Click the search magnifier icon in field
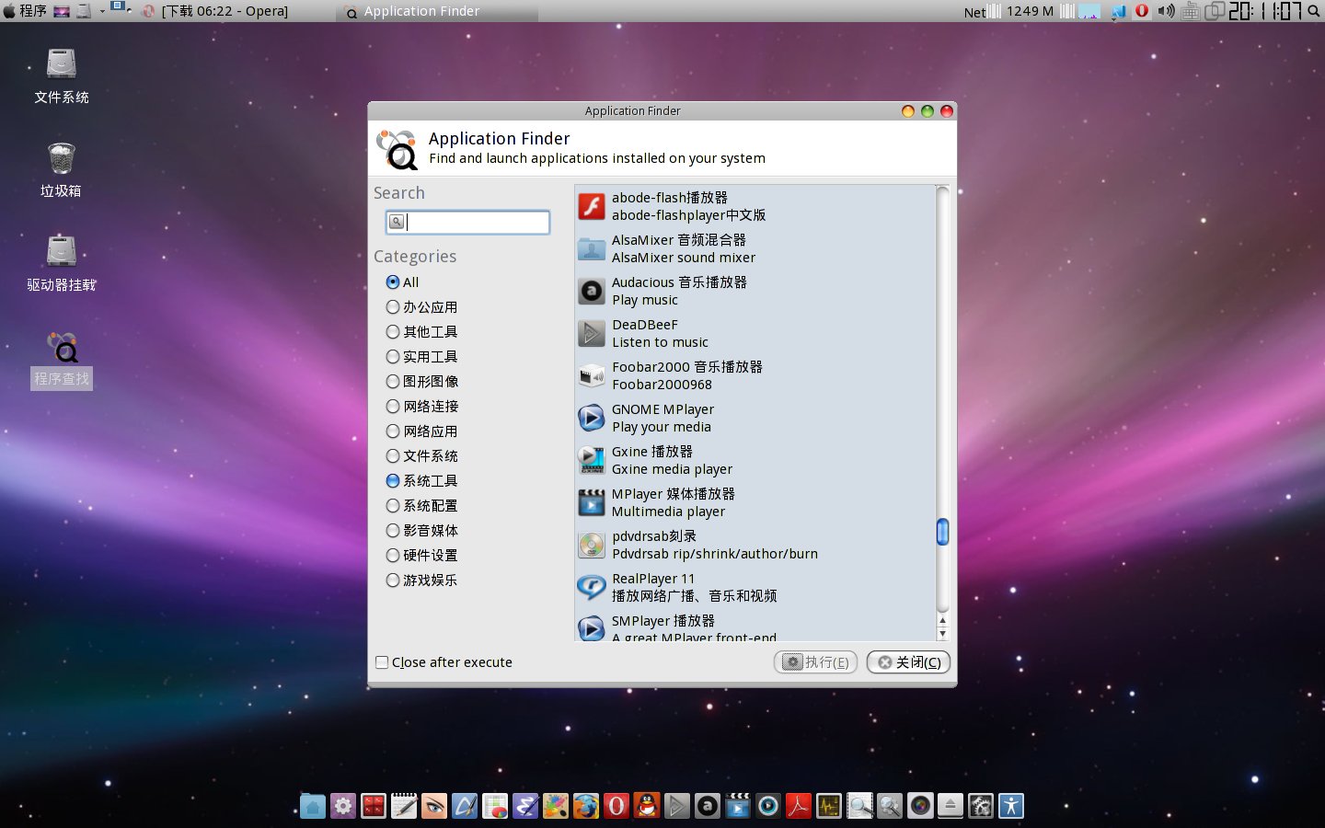This screenshot has height=828, width=1325. (x=397, y=222)
